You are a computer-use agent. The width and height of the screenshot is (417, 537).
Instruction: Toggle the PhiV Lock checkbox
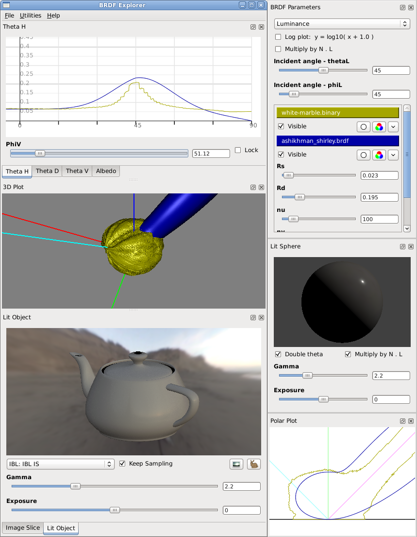point(238,150)
